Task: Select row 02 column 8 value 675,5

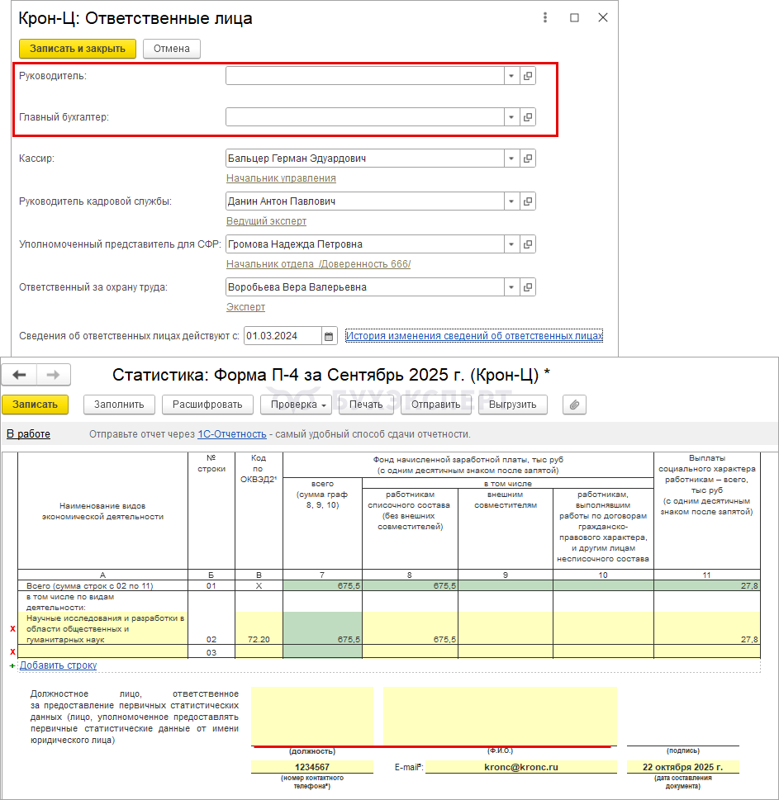Action: (411, 628)
